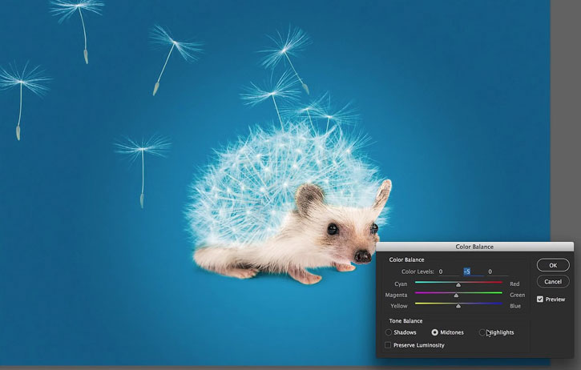The image size is (581, 370).
Task: Click the Color Levels label
Action: point(418,271)
